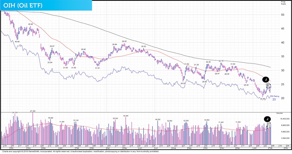This screenshot has height=154, width=292.
Task: Select the 15.3M volume label
Action: 115,118
